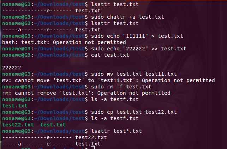Image resolution: width=227 pixels, height=149 pixels.
Task: Click the rm "cannot remove" error message
Action: pyautogui.click(x=86, y=93)
